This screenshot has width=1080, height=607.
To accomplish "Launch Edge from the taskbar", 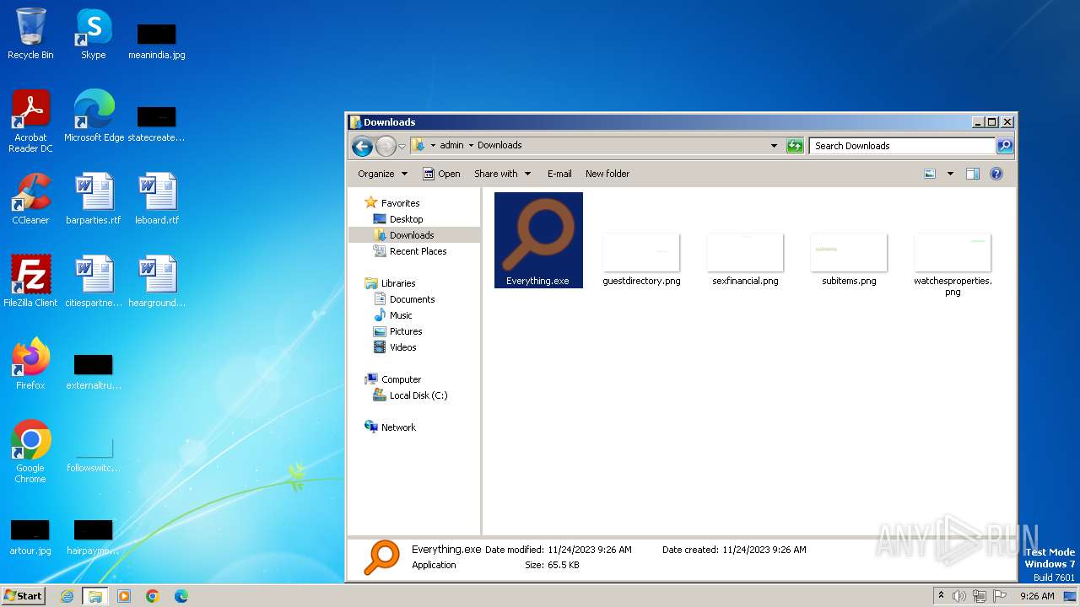I will tap(181, 596).
